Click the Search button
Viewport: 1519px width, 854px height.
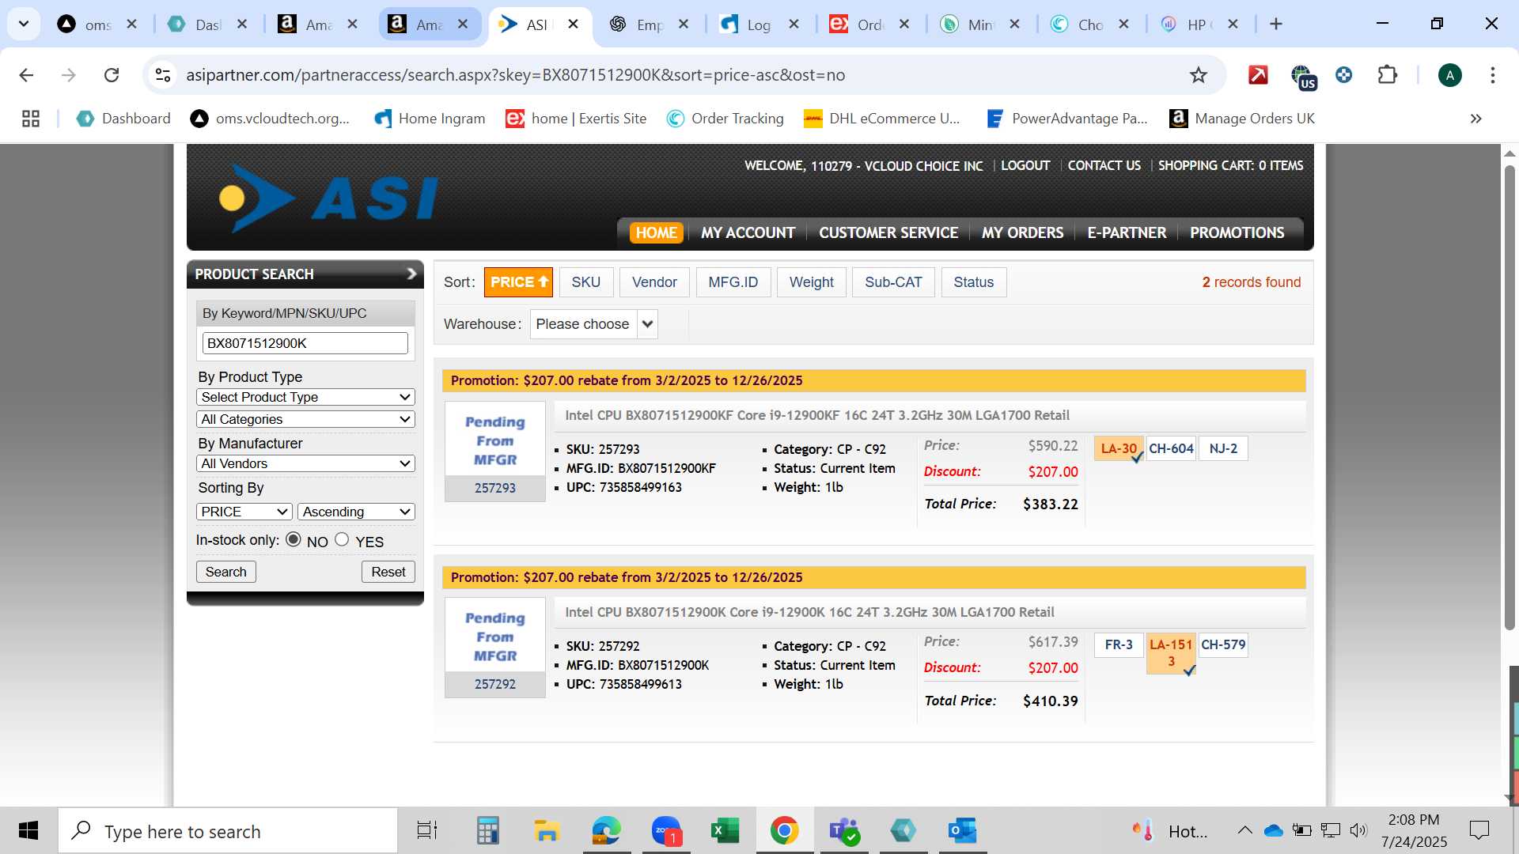pos(226,572)
